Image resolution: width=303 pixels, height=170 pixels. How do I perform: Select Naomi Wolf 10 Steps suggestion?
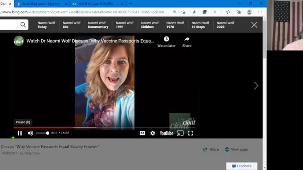(x=200, y=25)
